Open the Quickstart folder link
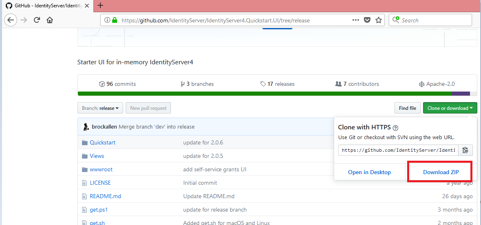This screenshot has height=225, width=481. click(x=102, y=143)
